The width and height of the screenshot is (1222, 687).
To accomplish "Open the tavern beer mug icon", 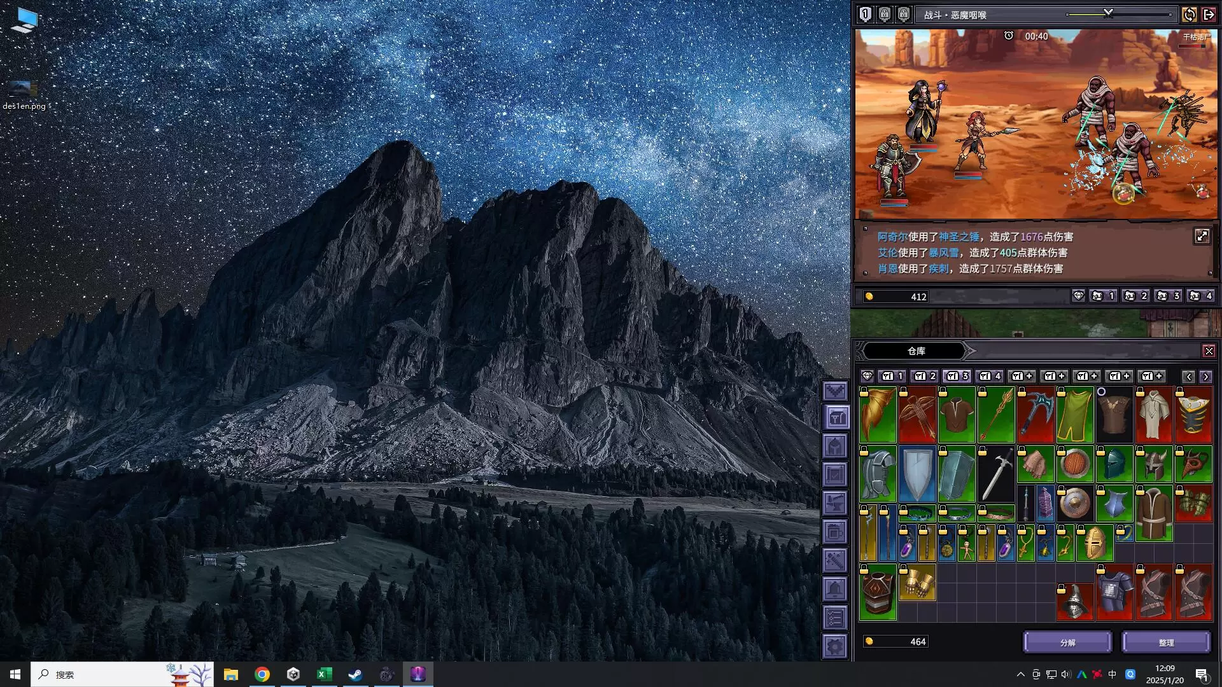I will click(835, 532).
